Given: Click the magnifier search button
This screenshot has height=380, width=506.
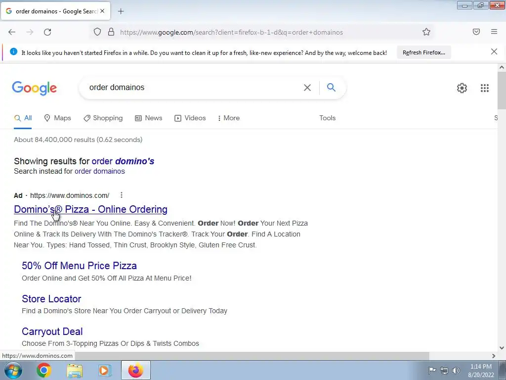Looking at the screenshot, I should 331,87.
